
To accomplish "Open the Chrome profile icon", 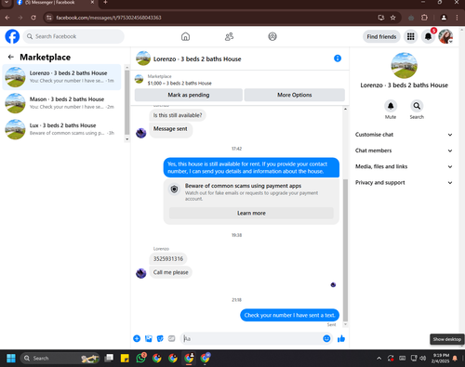I will [444, 18].
